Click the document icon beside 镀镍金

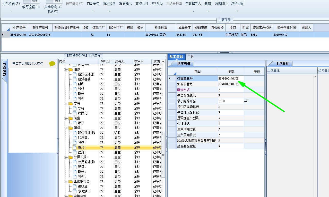coord(75,186)
